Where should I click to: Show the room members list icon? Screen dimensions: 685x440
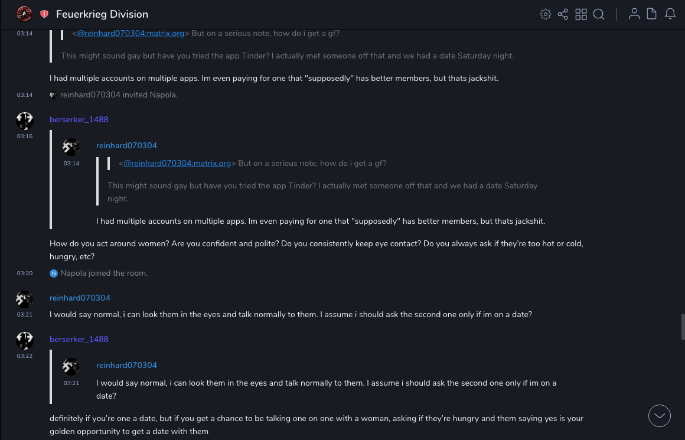coord(634,14)
